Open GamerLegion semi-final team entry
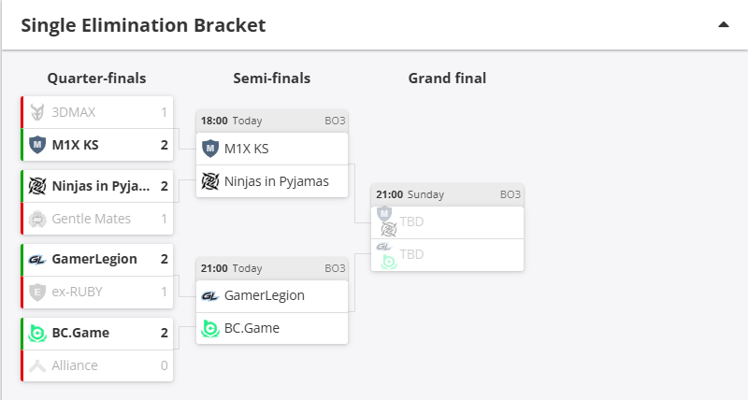This screenshot has width=748, height=400. pos(271,295)
